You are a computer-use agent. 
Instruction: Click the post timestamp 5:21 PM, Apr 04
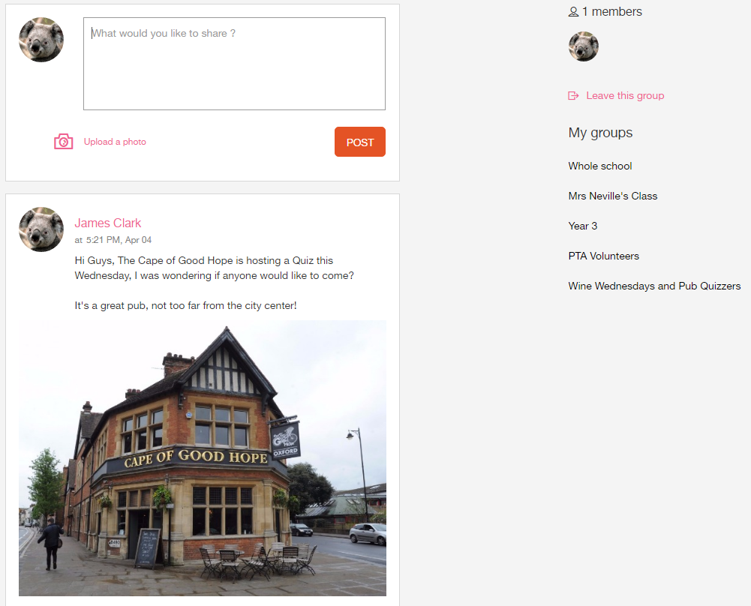[x=119, y=240]
